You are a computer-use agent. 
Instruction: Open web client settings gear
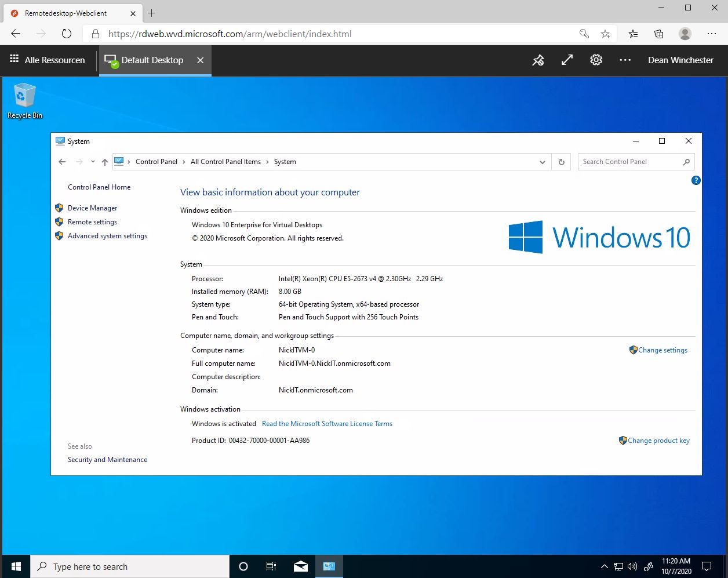point(596,60)
